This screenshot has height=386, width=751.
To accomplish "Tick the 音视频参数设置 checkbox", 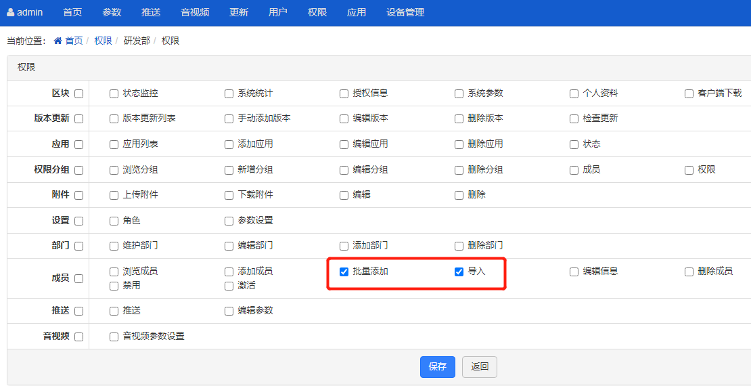I will click(114, 337).
